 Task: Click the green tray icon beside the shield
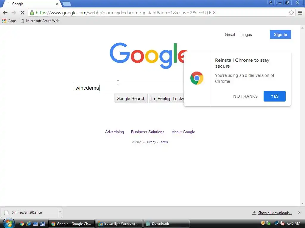[268, 223]
